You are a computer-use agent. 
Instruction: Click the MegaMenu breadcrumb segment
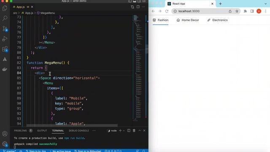pyautogui.click(x=46, y=13)
